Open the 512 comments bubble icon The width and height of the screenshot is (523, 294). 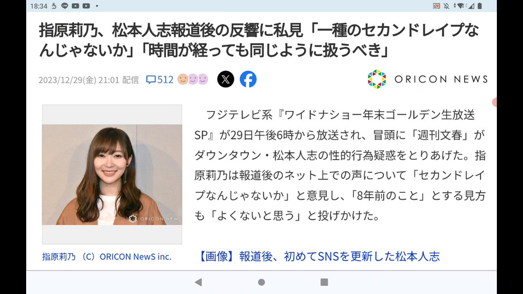tap(151, 79)
